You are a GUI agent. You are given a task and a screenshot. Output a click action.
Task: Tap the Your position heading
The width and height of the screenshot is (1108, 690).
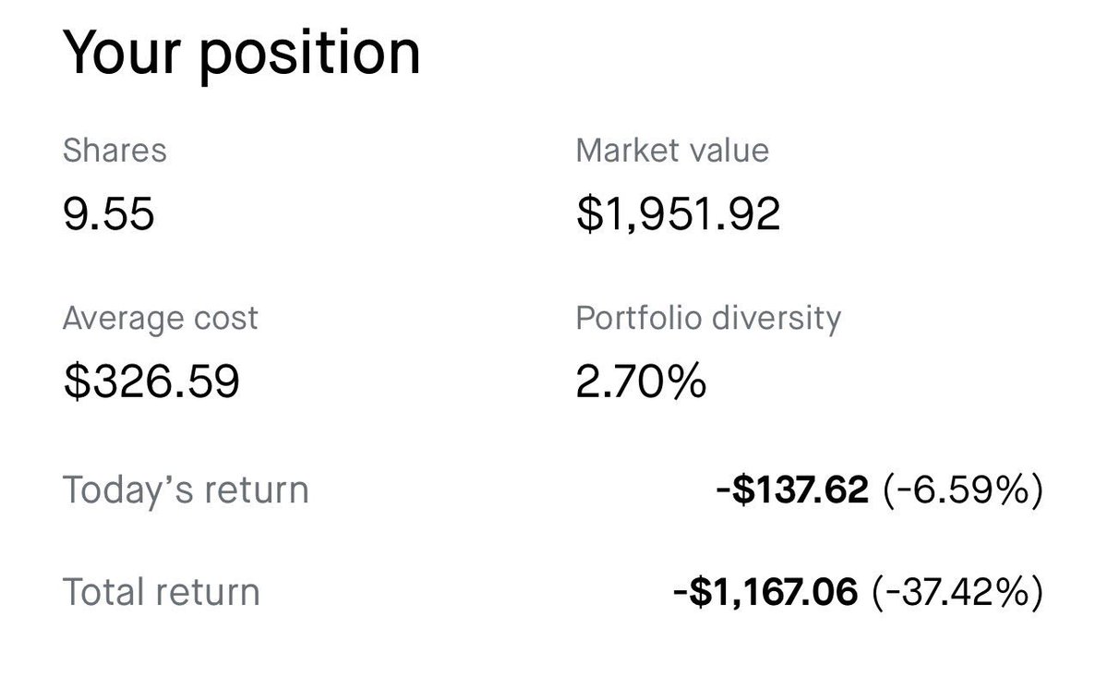click(241, 54)
